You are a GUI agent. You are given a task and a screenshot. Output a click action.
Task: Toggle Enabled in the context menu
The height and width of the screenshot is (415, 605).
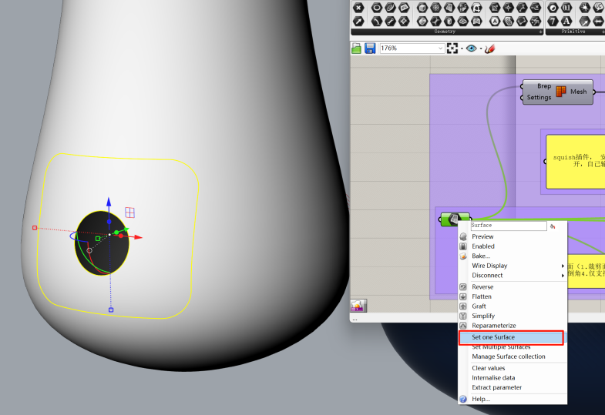click(x=483, y=246)
